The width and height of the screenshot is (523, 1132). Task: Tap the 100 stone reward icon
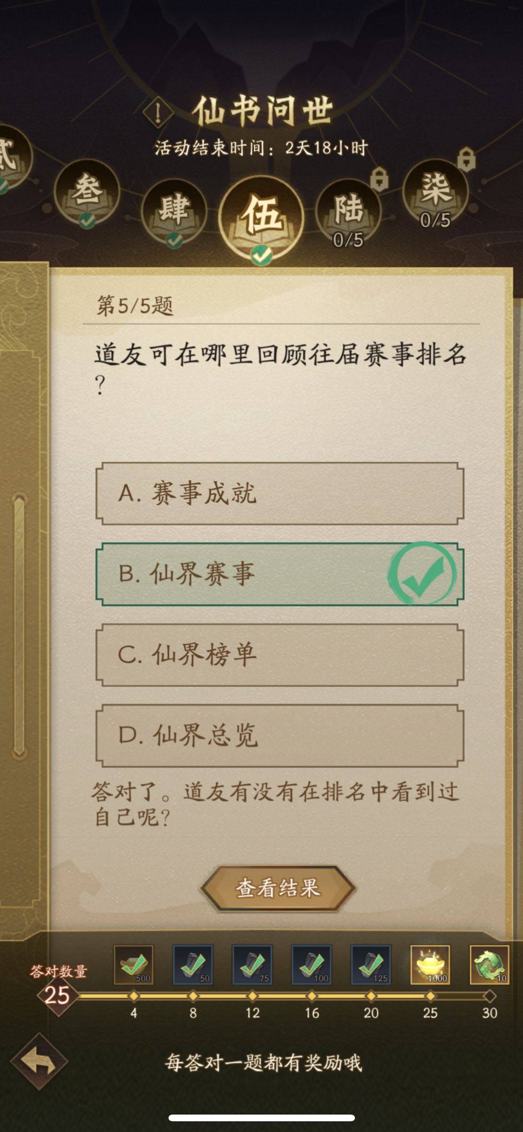tap(311, 964)
